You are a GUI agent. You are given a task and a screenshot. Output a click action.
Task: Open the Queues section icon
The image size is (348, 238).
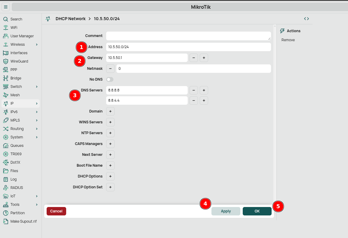pyautogui.click(x=6, y=145)
